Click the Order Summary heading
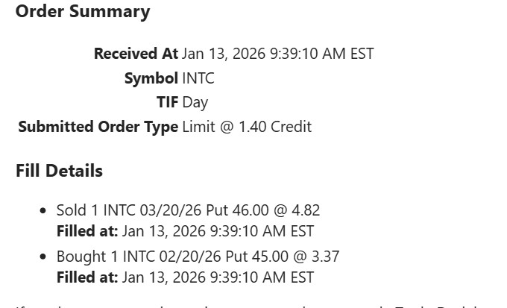 83,12
